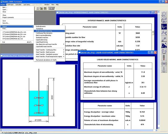Select the gas bubbles dispersion icon

coord(164,51)
